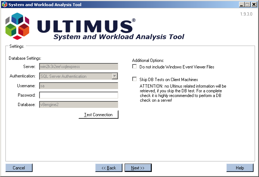This screenshot has height=177, width=259.
Task: Open the Authentication dropdown arrow
Action: (114, 76)
